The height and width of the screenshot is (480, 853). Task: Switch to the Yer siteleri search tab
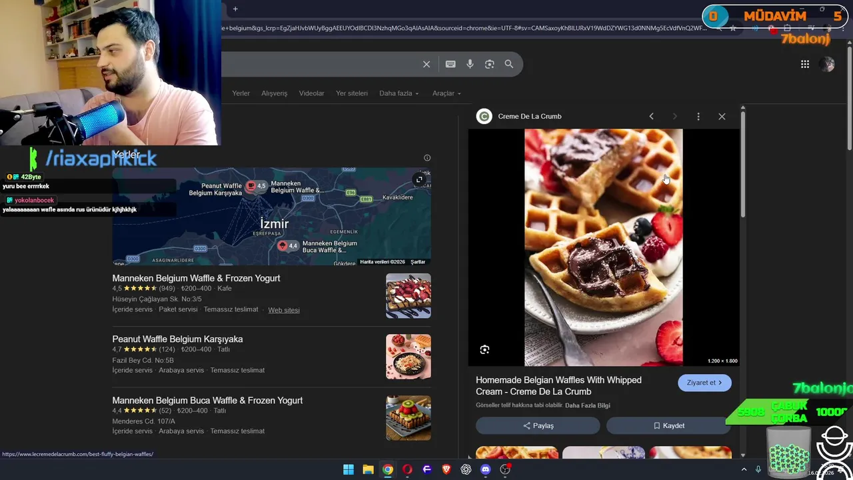pyautogui.click(x=352, y=93)
